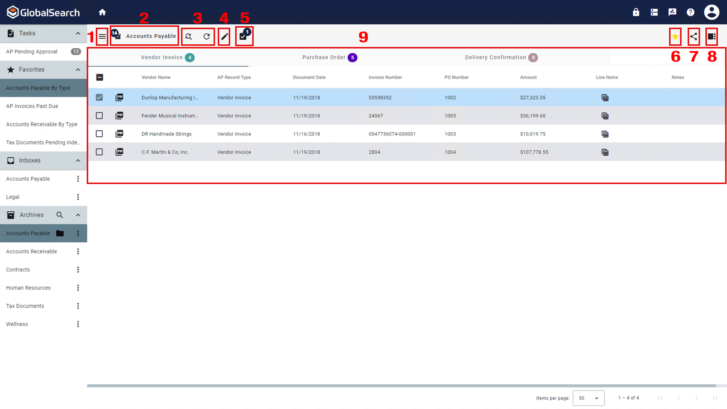The image size is (727, 409).
Task: Click the select-all checkbox in the header
Action: 100,77
